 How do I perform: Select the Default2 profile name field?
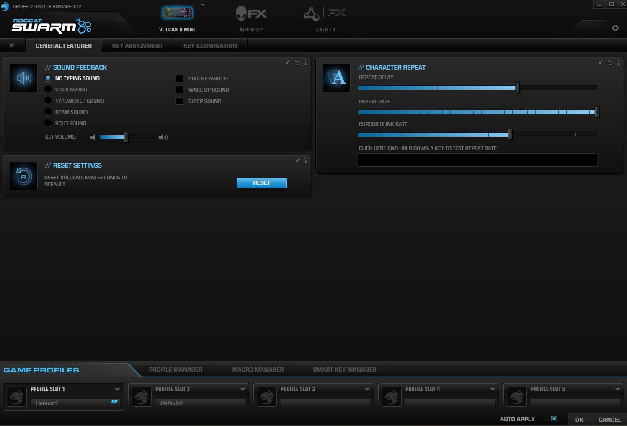(x=200, y=403)
